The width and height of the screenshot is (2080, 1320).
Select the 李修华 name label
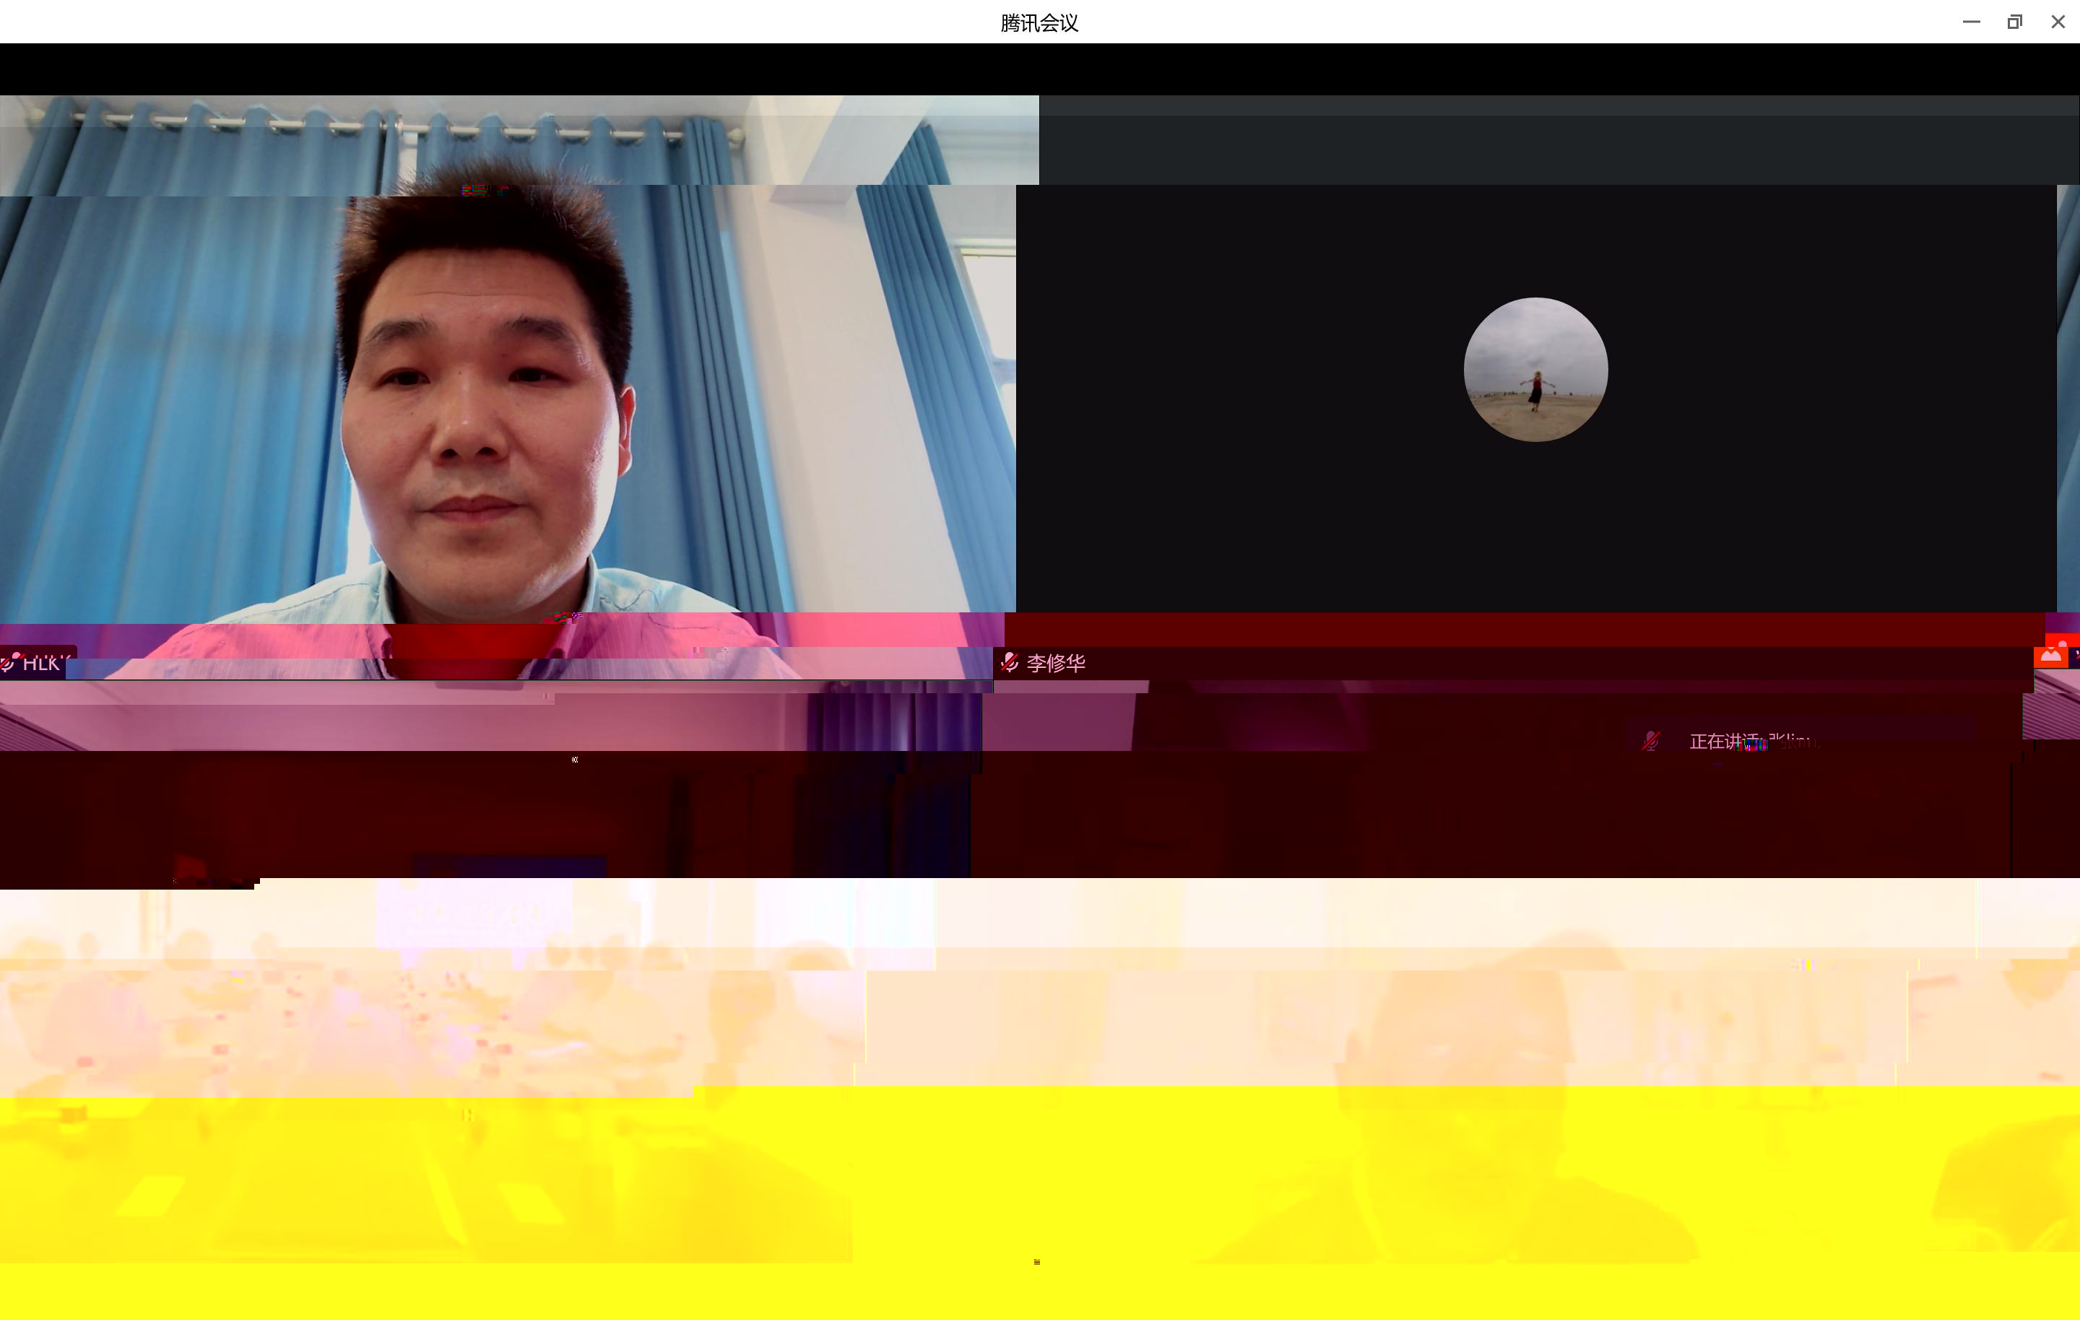[x=1056, y=664]
